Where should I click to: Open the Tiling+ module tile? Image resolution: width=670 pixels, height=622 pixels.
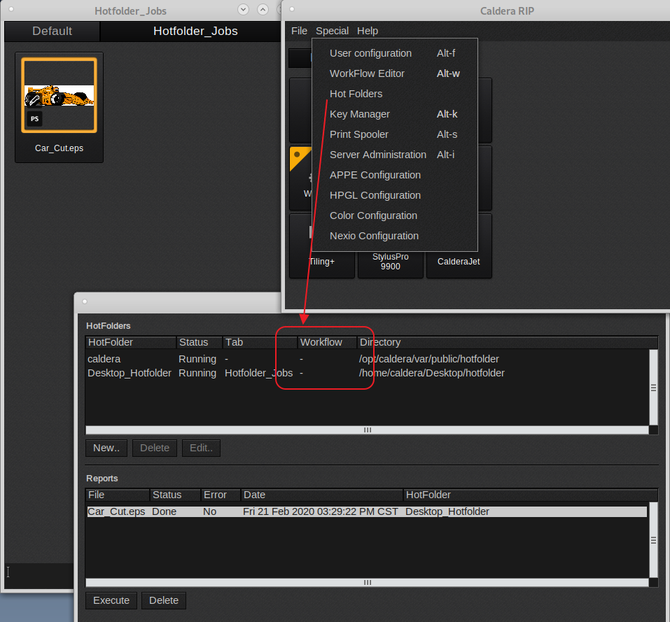click(x=321, y=262)
